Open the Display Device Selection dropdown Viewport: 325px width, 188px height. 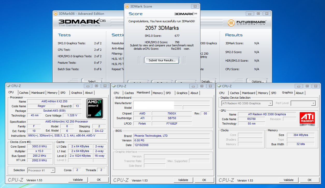[x=270, y=103]
